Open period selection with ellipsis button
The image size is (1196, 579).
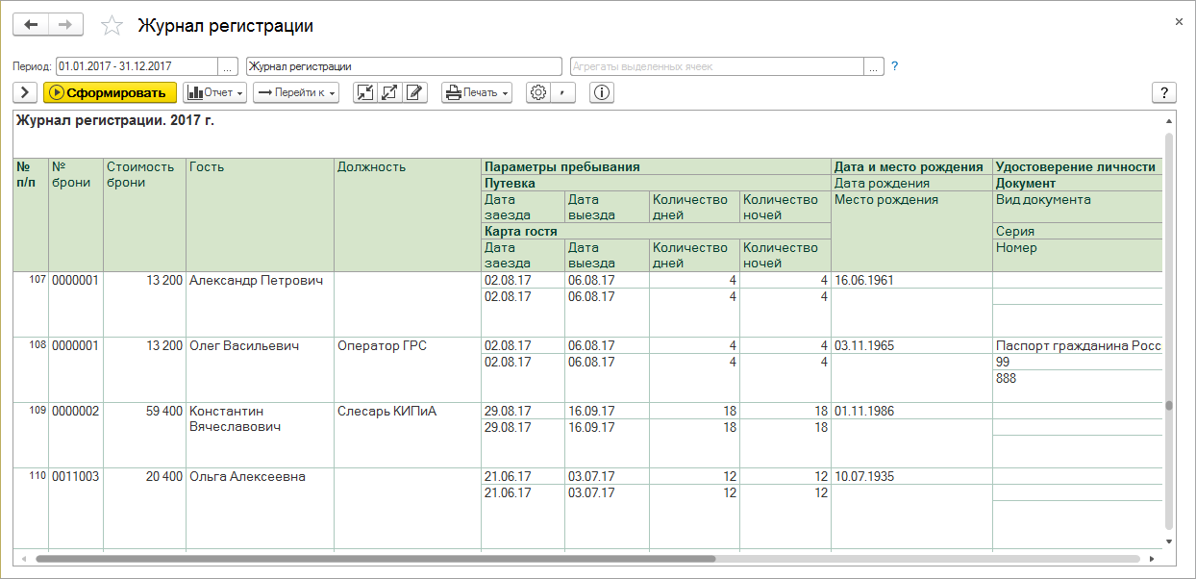(228, 66)
